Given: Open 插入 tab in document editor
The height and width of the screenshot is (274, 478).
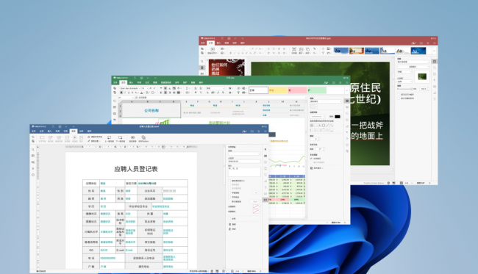Looking at the screenshot, I should (50, 131).
